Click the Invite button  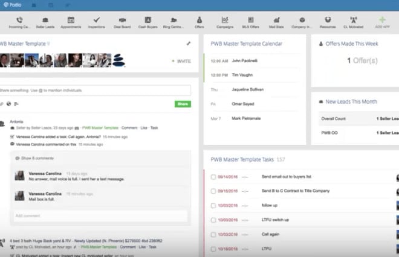(x=181, y=61)
